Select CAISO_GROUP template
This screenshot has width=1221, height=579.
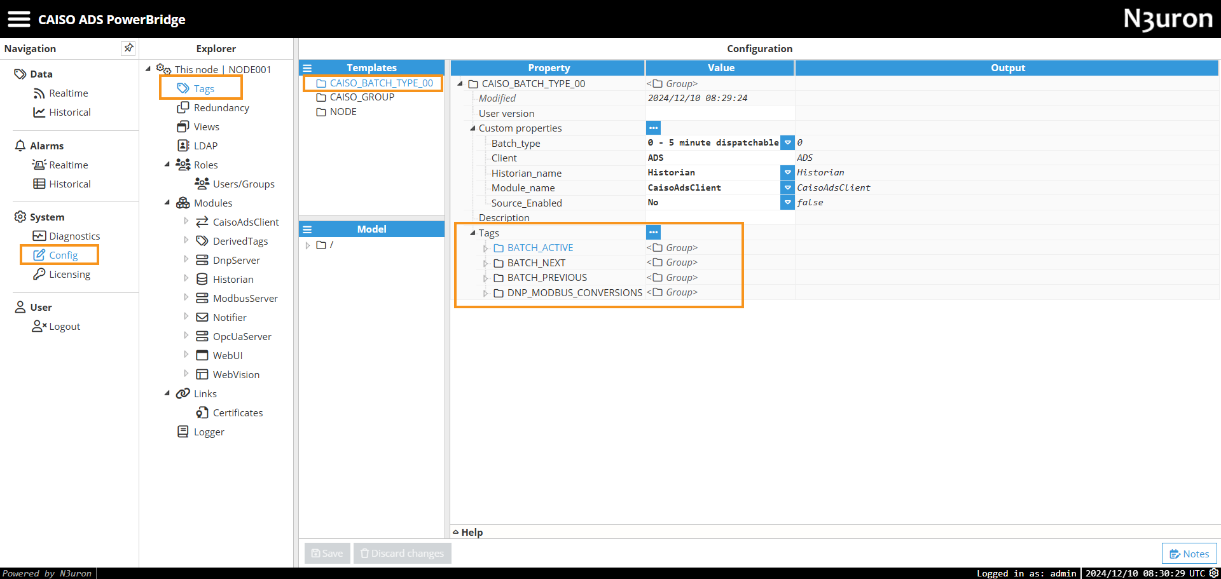(362, 97)
